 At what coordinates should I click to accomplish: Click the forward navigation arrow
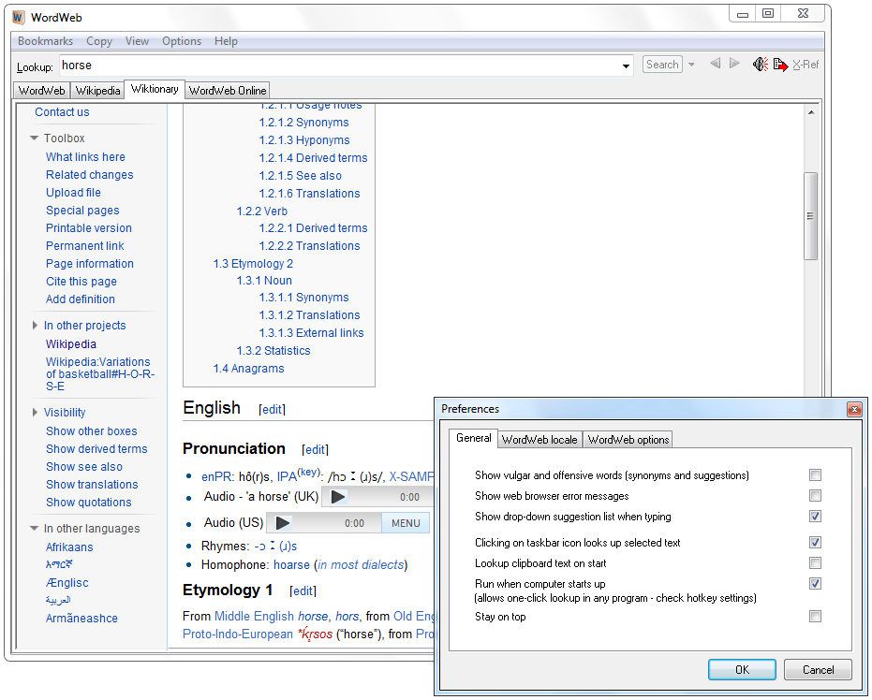coord(734,64)
